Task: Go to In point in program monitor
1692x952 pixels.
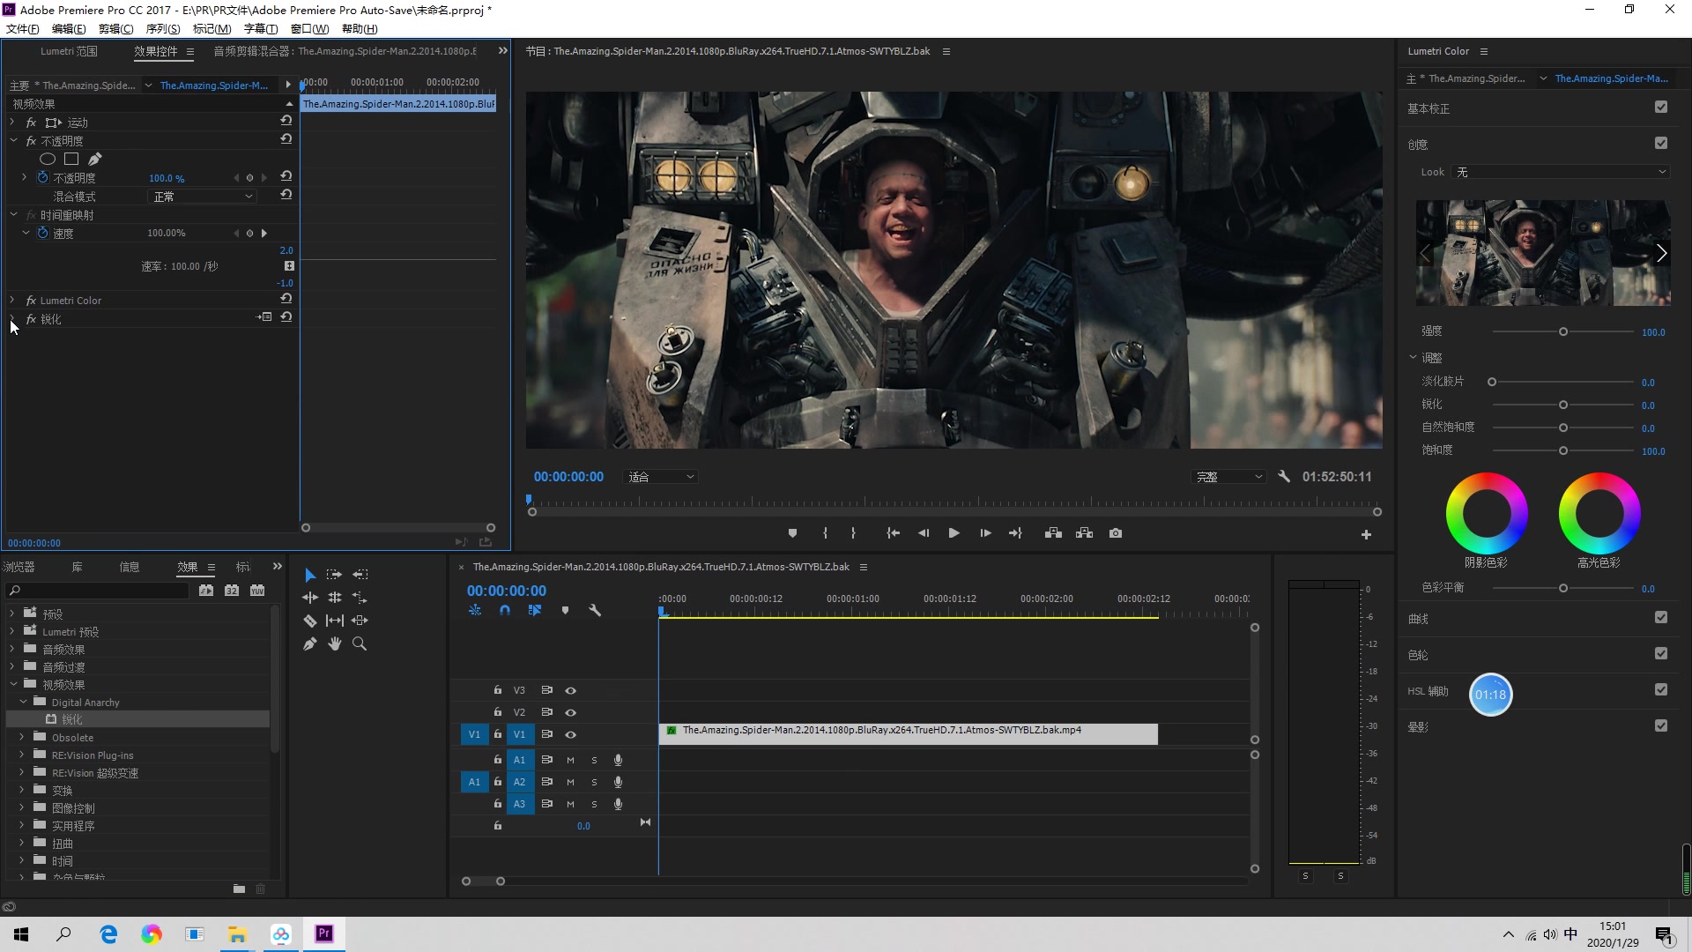Action: click(893, 533)
